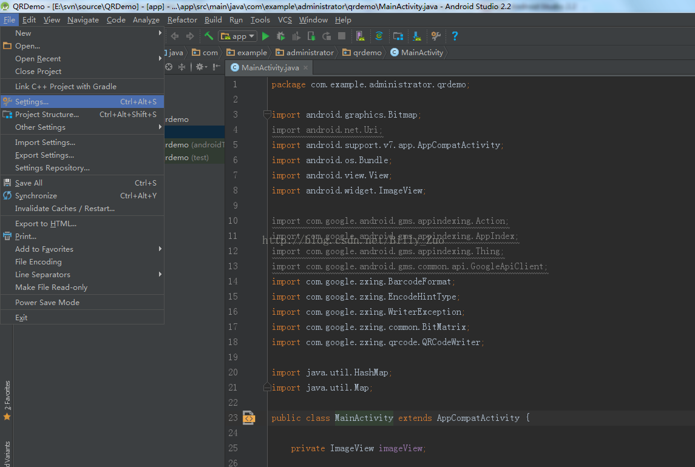Close the MainActivity.java editor tab
The width and height of the screenshot is (695, 467).
pyautogui.click(x=305, y=68)
